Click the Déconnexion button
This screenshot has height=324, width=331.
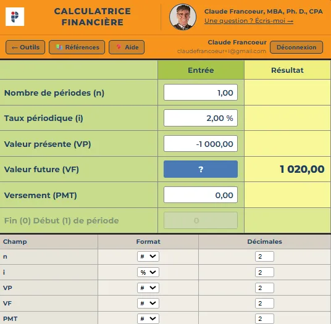(x=296, y=48)
